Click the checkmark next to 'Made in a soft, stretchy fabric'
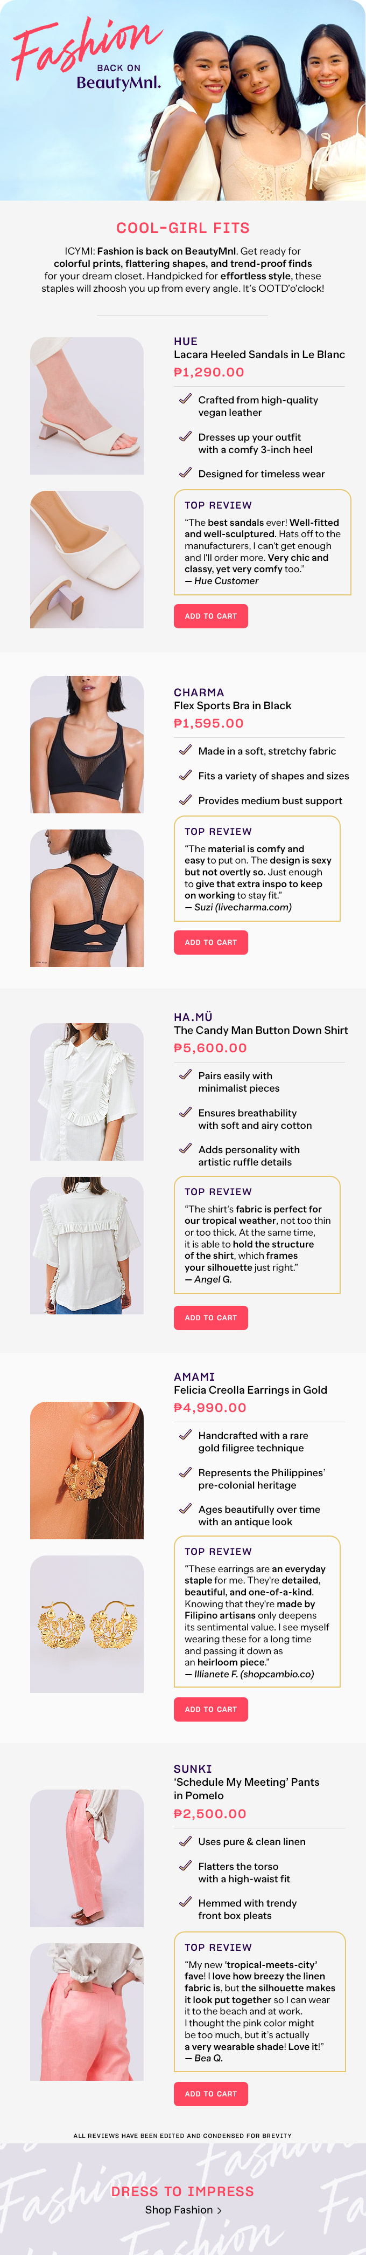Image resolution: width=366 pixels, height=2255 pixels. point(185,750)
